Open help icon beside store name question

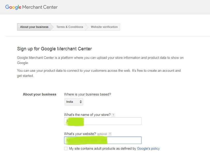113,115
